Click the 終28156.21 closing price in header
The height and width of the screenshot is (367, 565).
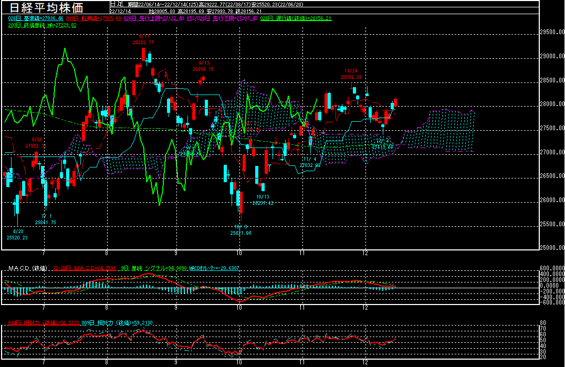pyautogui.click(x=248, y=11)
